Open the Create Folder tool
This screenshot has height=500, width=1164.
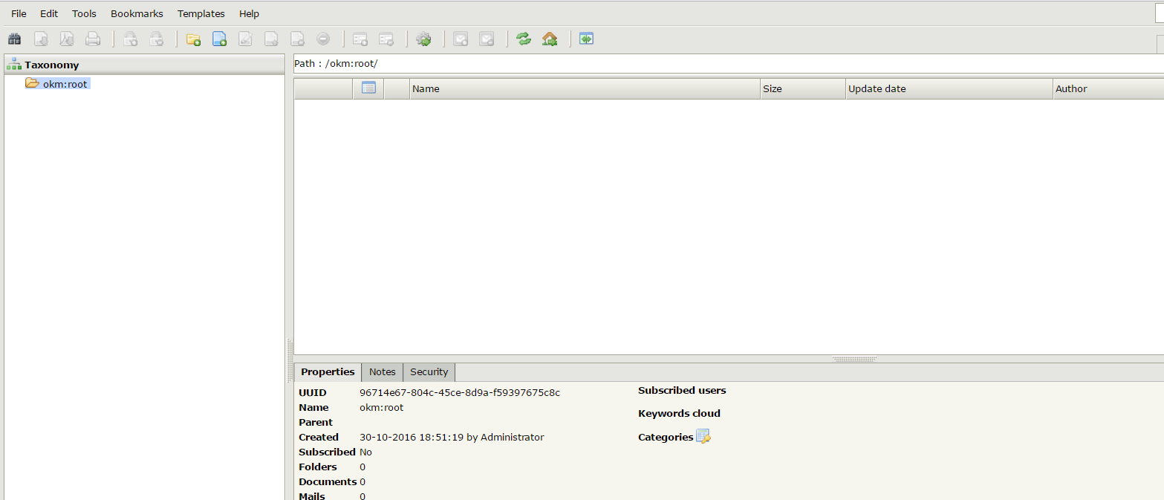pyautogui.click(x=193, y=39)
